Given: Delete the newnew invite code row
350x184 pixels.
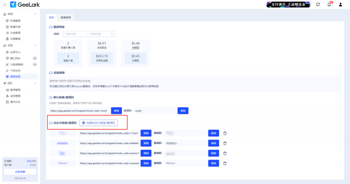Looking at the screenshot, I should [x=225, y=163].
